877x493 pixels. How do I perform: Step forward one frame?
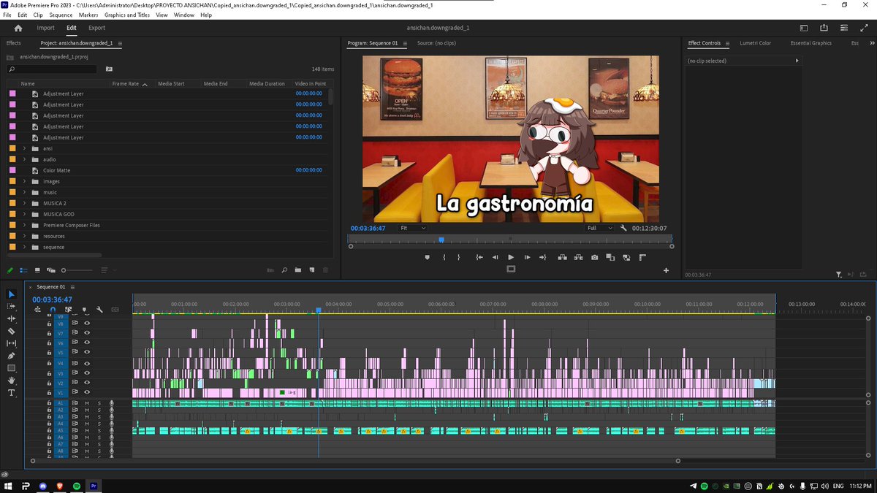(526, 257)
